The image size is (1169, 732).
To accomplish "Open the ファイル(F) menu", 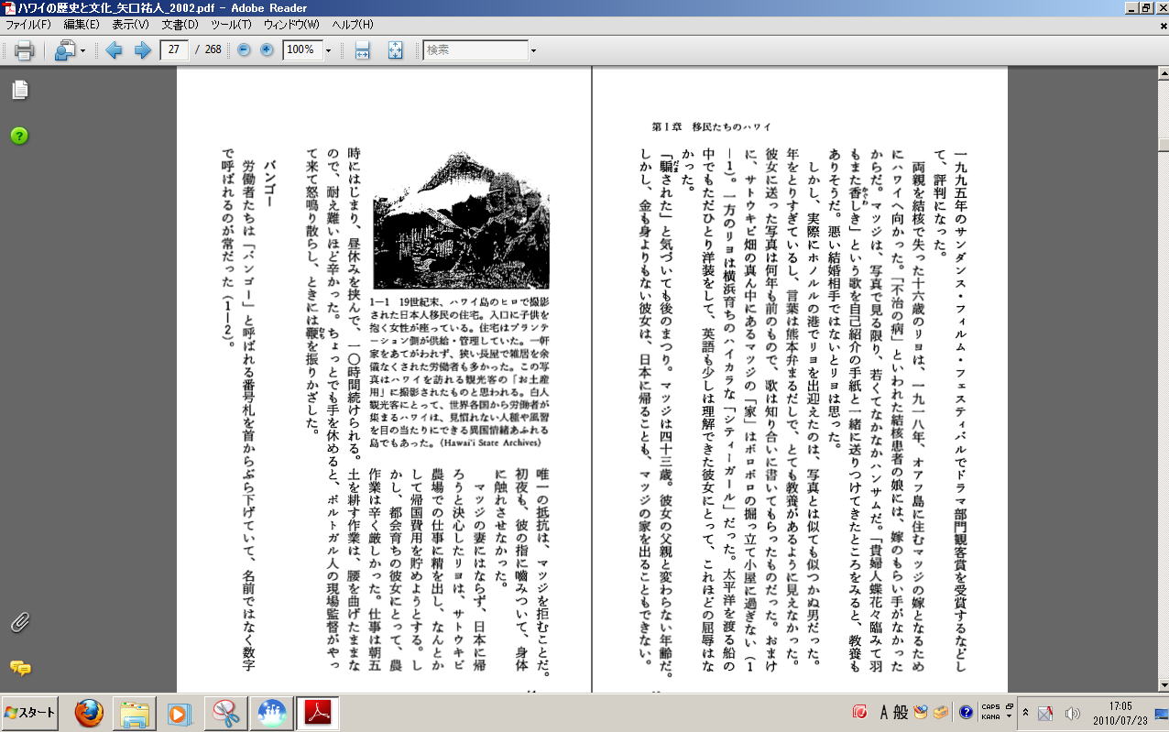I will pos(27,24).
